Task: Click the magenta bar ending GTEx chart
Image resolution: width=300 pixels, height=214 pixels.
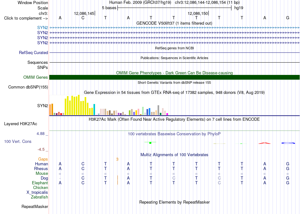Action: pos(167,114)
